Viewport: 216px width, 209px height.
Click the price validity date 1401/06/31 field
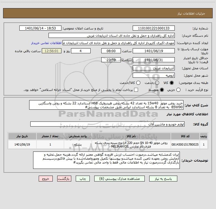[154, 60]
